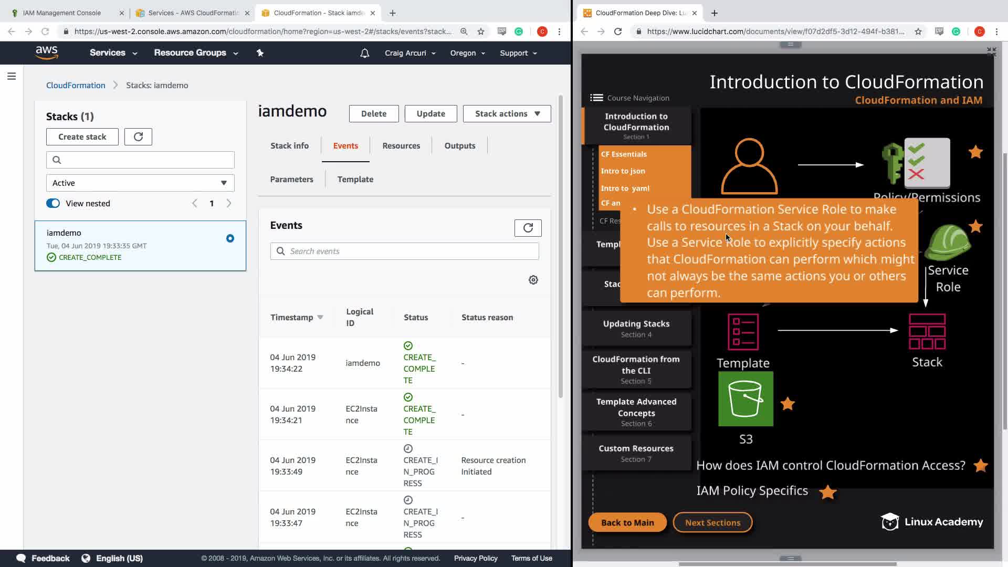The image size is (1008, 567).
Task: Click the AWS notifications bell icon
Action: (x=364, y=53)
